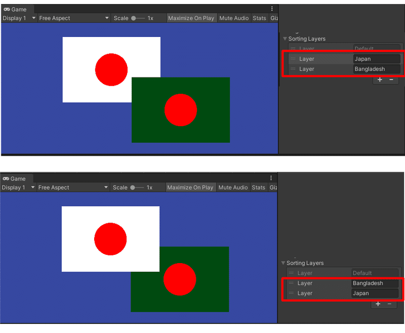
Task: Open the top Free Aspect dropdown
Action: 74,18
